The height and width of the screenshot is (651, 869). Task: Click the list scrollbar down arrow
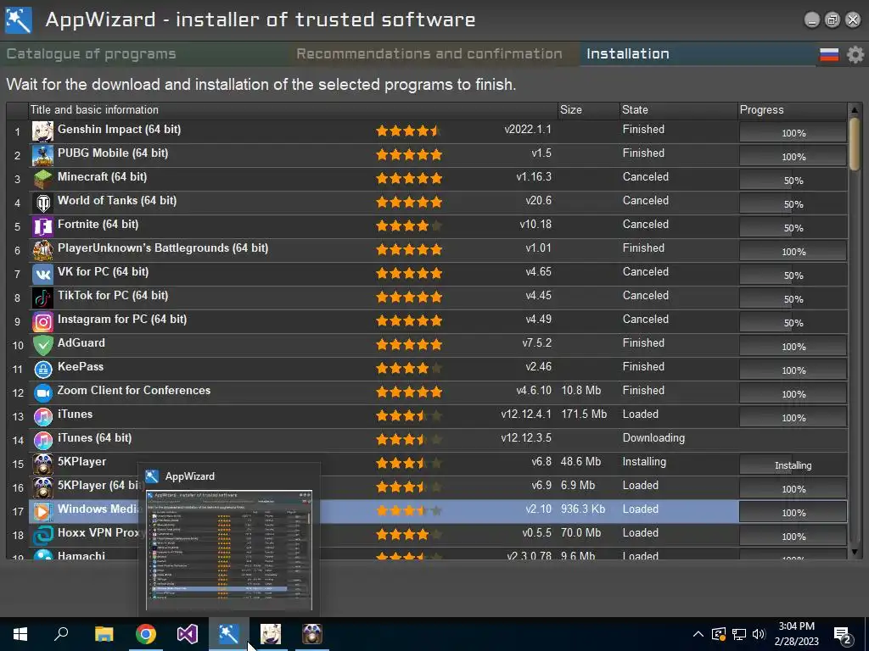point(854,552)
